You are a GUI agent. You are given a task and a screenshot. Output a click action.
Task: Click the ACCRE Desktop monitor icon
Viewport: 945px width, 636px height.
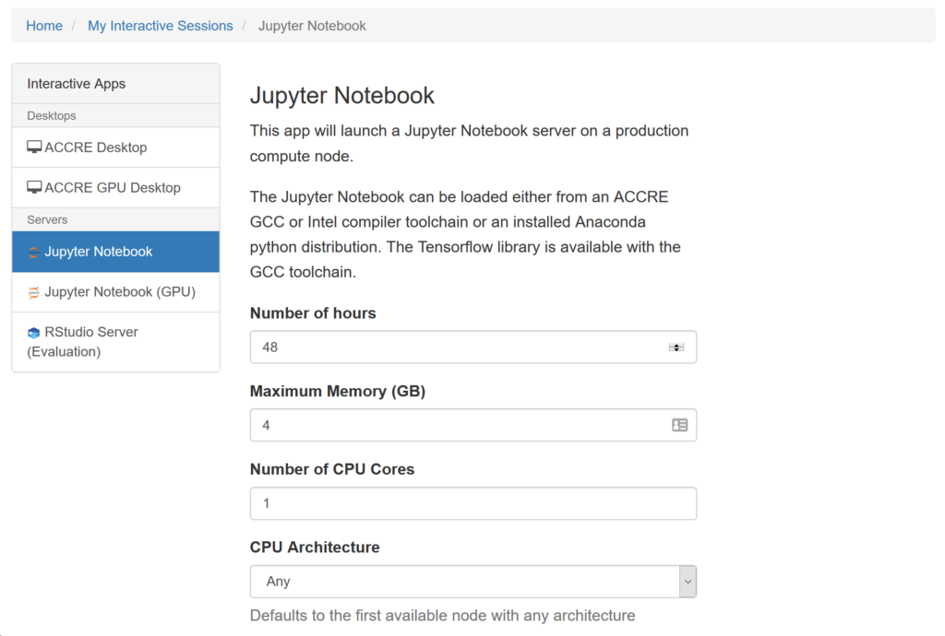click(x=34, y=147)
